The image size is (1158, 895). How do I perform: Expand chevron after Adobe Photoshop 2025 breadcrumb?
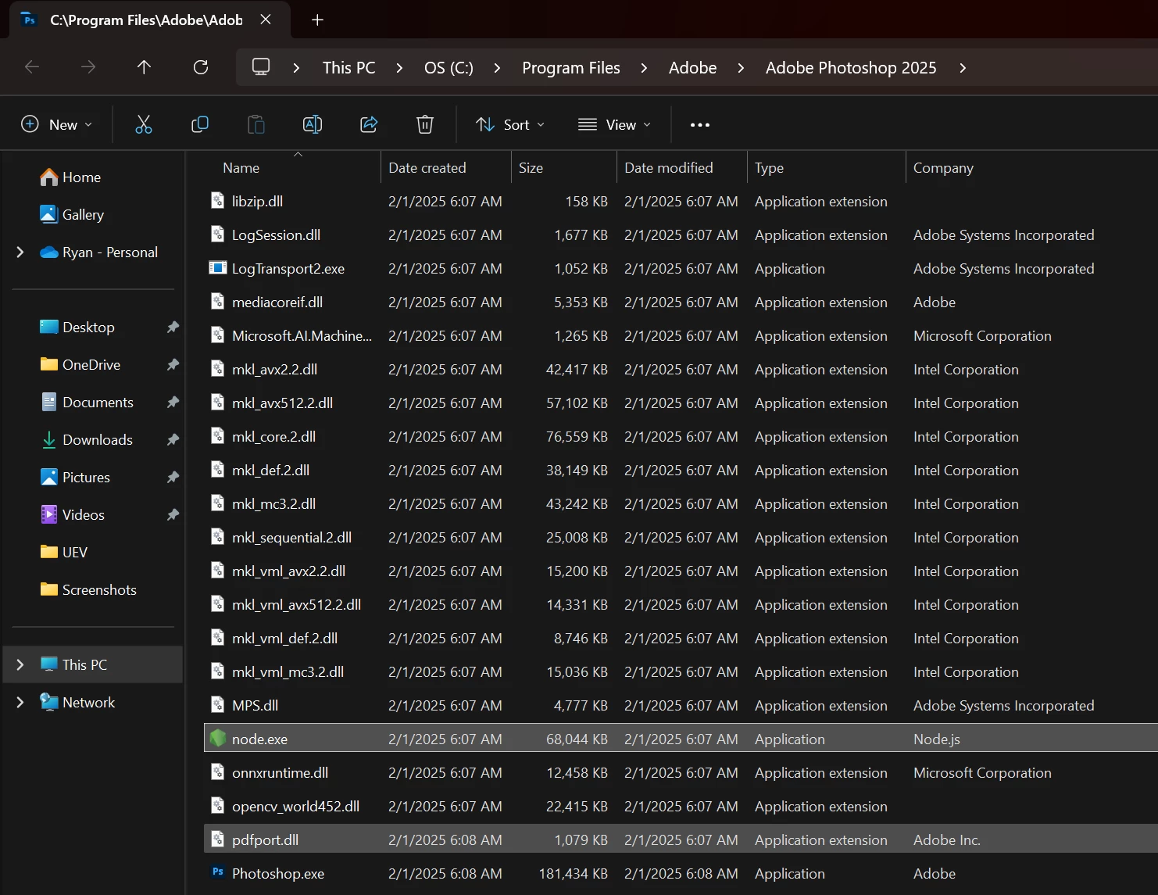coord(963,68)
